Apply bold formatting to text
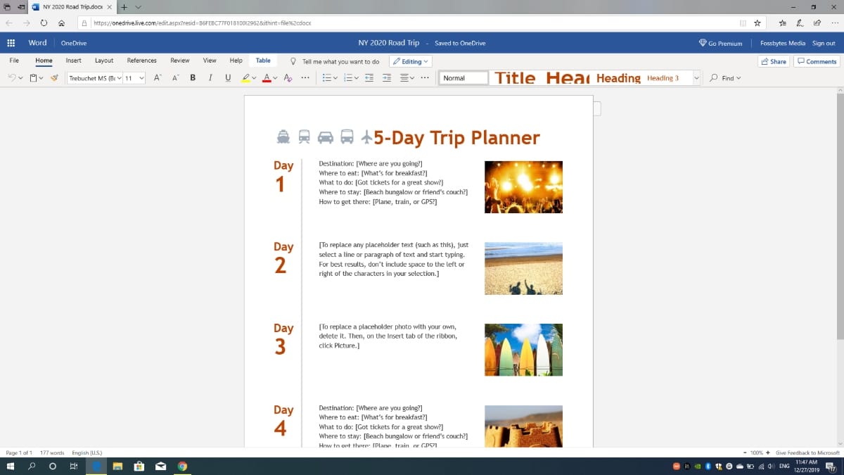This screenshot has height=475, width=844. 193,77
